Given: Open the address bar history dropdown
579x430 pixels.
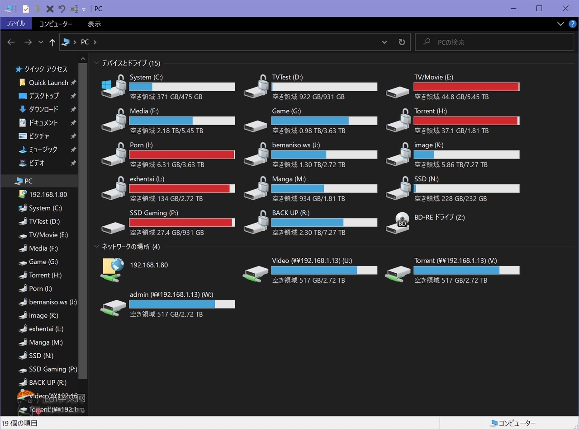Looking at the screenshot, I should 384,42.
